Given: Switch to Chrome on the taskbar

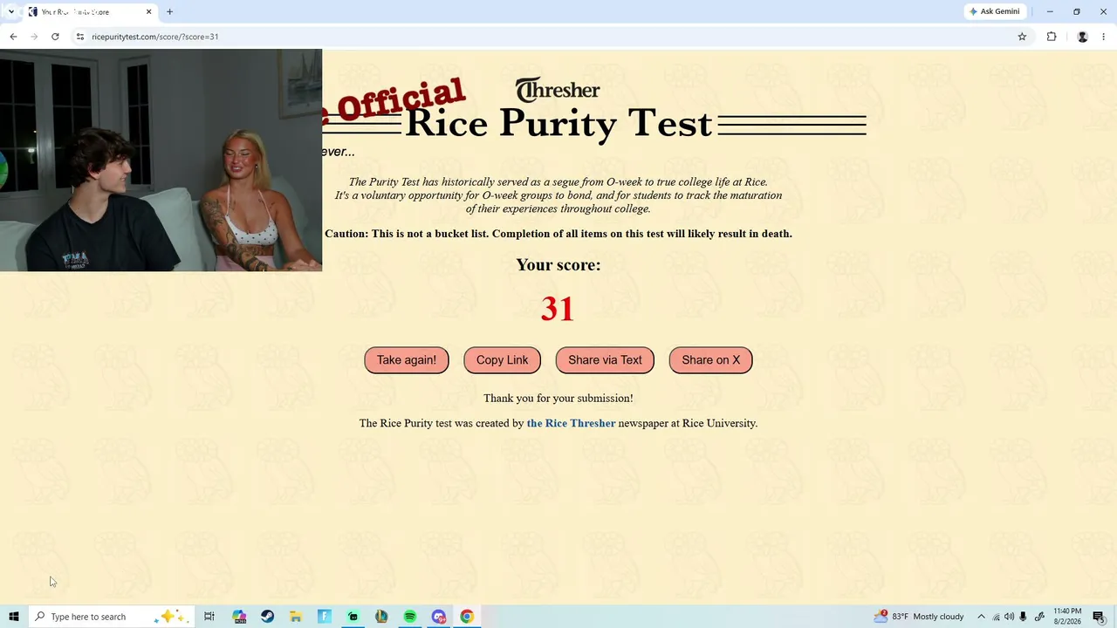Looking at the screenshot, I should [x=467, y=617].
